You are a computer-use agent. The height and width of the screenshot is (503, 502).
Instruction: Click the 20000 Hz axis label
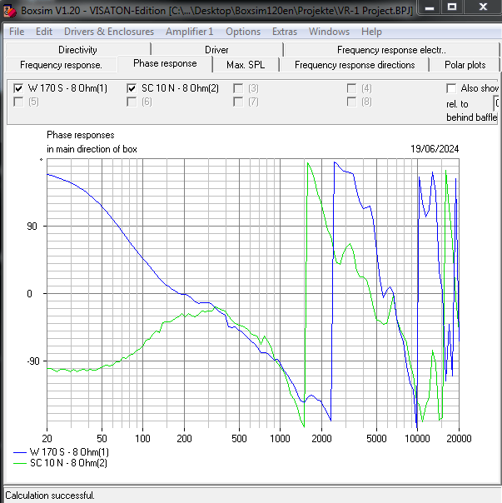pyautogui.click(x=459, y=439)
